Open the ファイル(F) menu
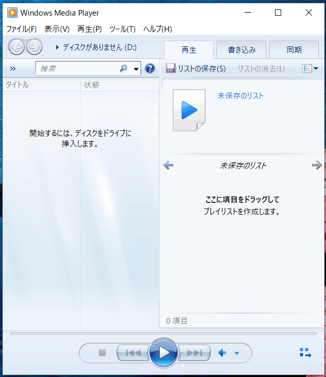Viewport: 326px width, 377px height. coord(21,29)
